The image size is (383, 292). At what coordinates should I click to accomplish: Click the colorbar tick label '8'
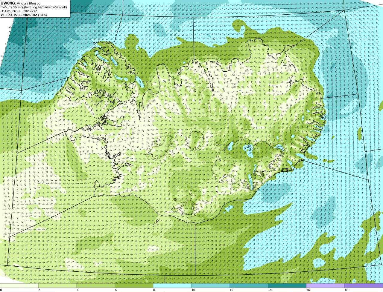154,290
